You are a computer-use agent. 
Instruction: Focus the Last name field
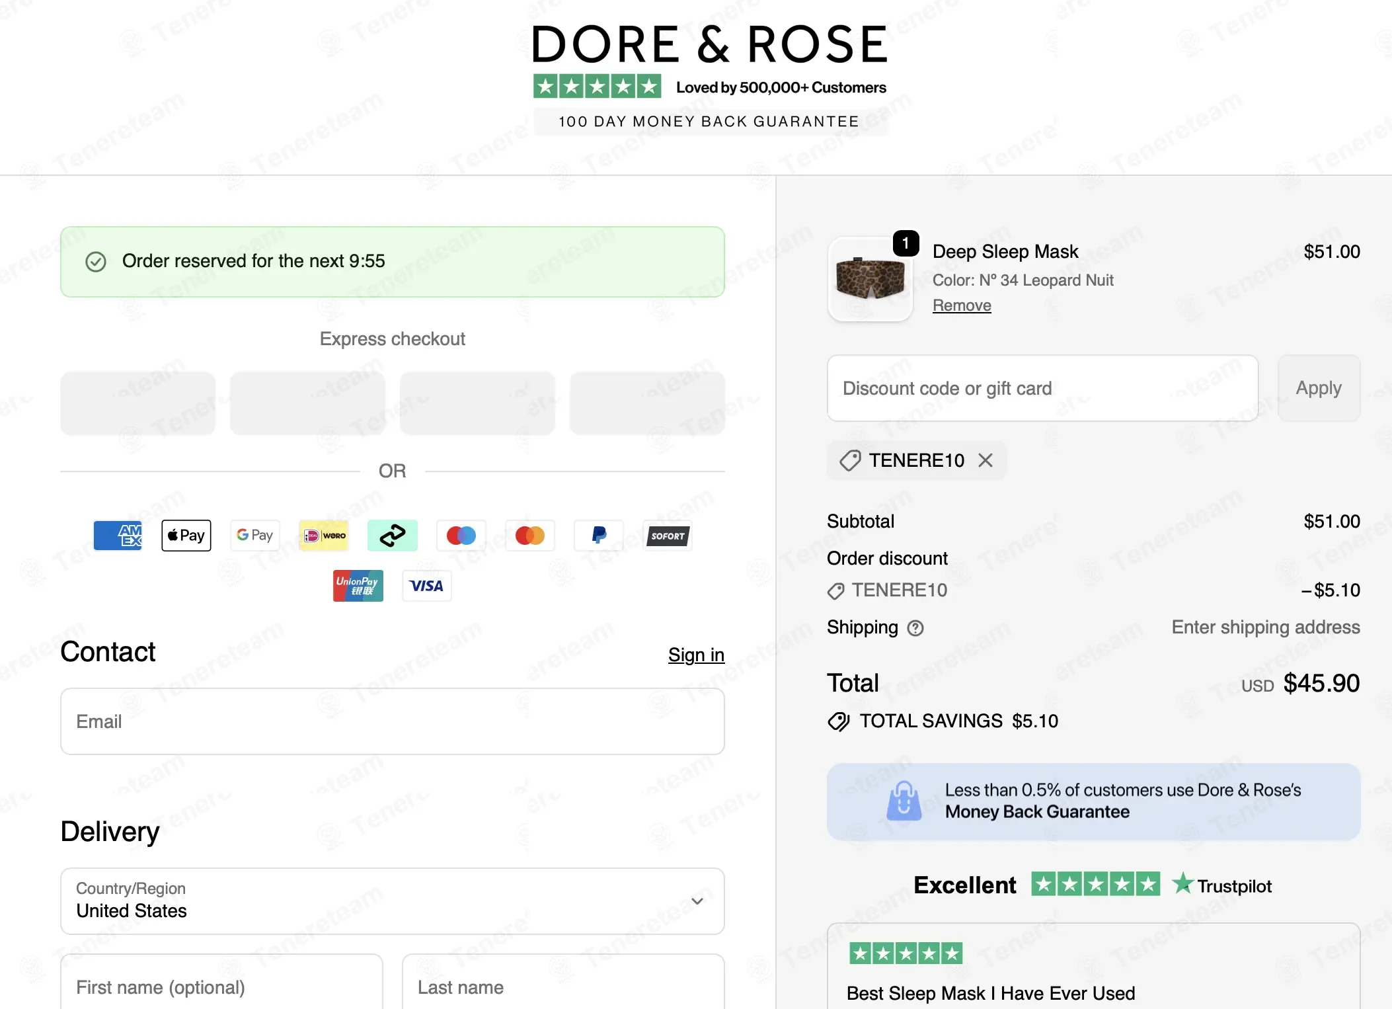(563, 981)
